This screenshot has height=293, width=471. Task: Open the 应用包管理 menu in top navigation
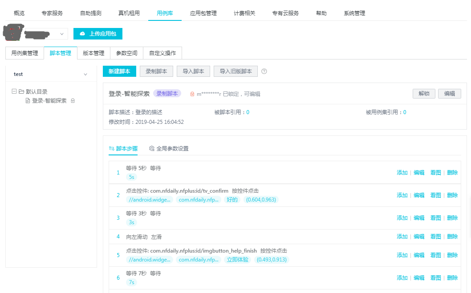(203, 13)
